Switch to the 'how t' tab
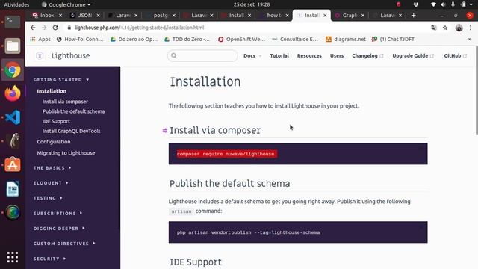 273,15
